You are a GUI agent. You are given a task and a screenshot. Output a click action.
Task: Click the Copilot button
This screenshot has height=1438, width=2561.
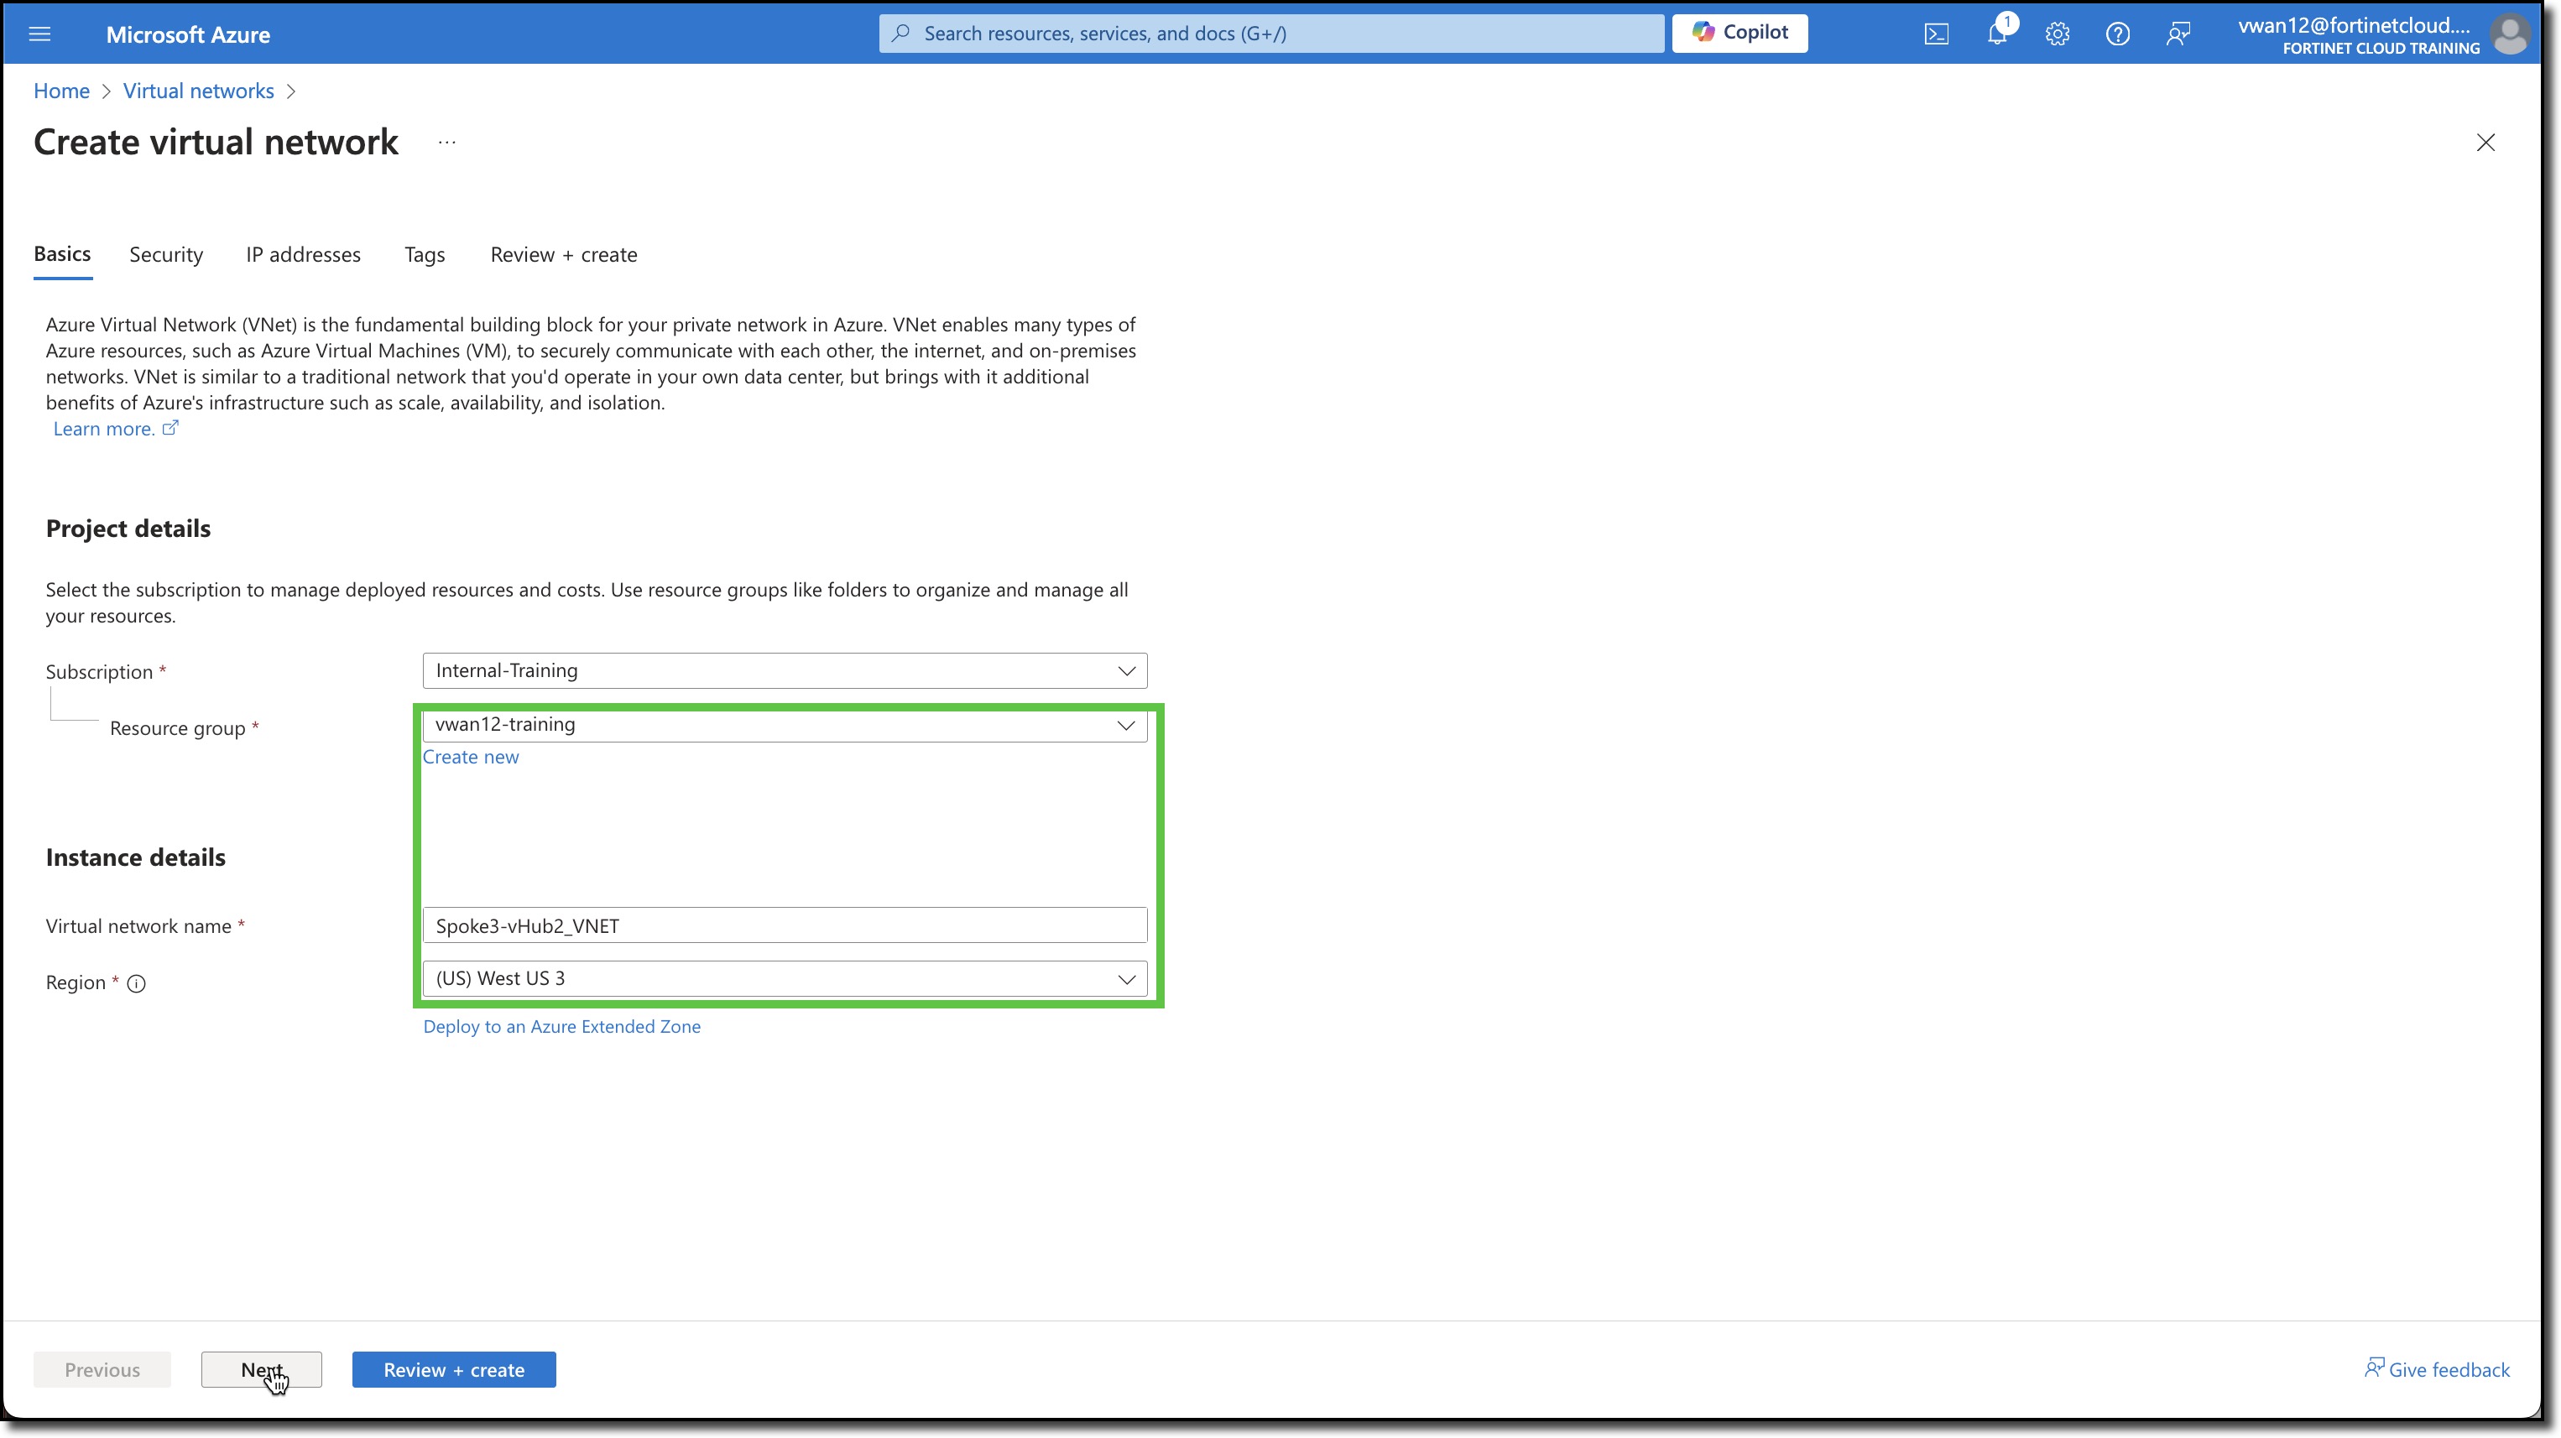coord(1739,33)
